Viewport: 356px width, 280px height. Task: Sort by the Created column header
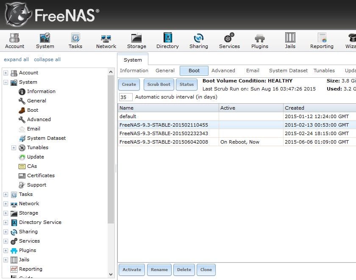point(320,108)
